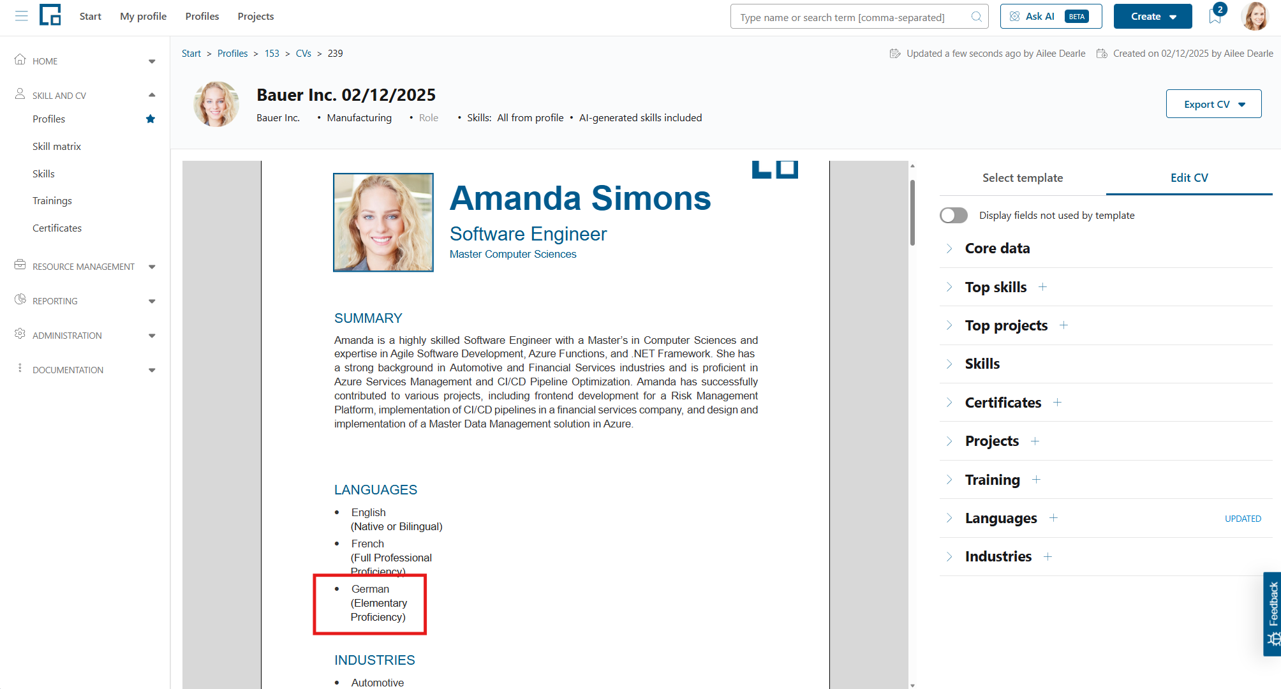1281x689 pixels.
Task: Open My profile in top navigation
Action: pos(144,17)
